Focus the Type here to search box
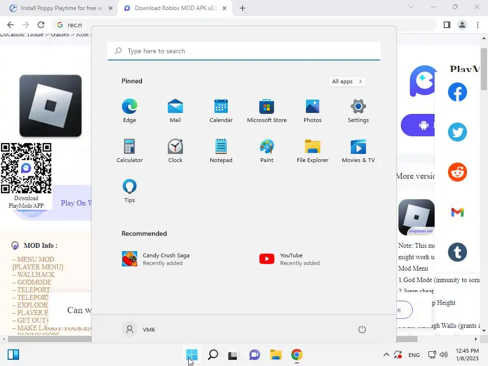Viewport: 488px width, 366px height. pos(244,51)
